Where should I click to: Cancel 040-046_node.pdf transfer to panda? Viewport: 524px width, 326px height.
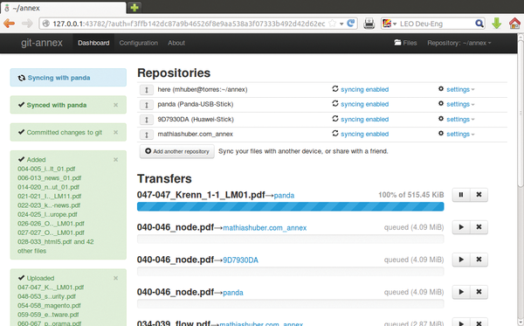point(479,292)
